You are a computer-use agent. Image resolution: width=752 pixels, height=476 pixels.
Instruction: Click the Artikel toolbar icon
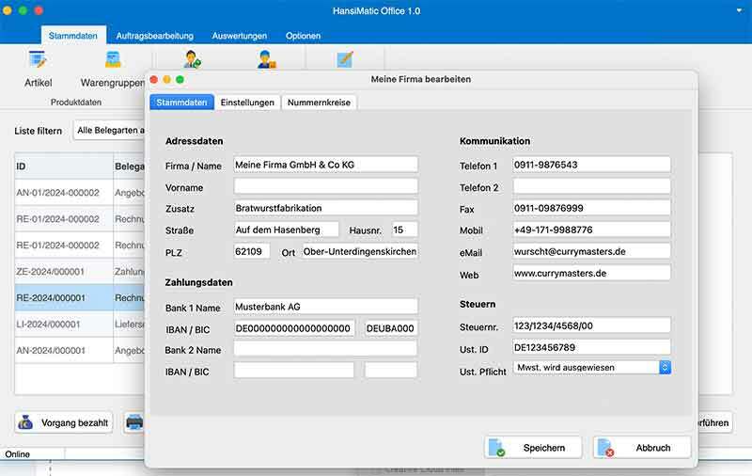point(38,61)
